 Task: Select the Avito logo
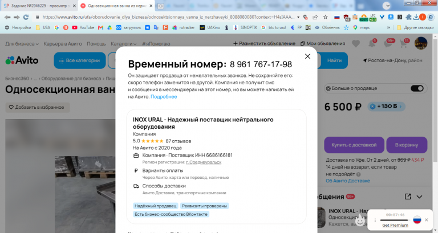[22, 60]
